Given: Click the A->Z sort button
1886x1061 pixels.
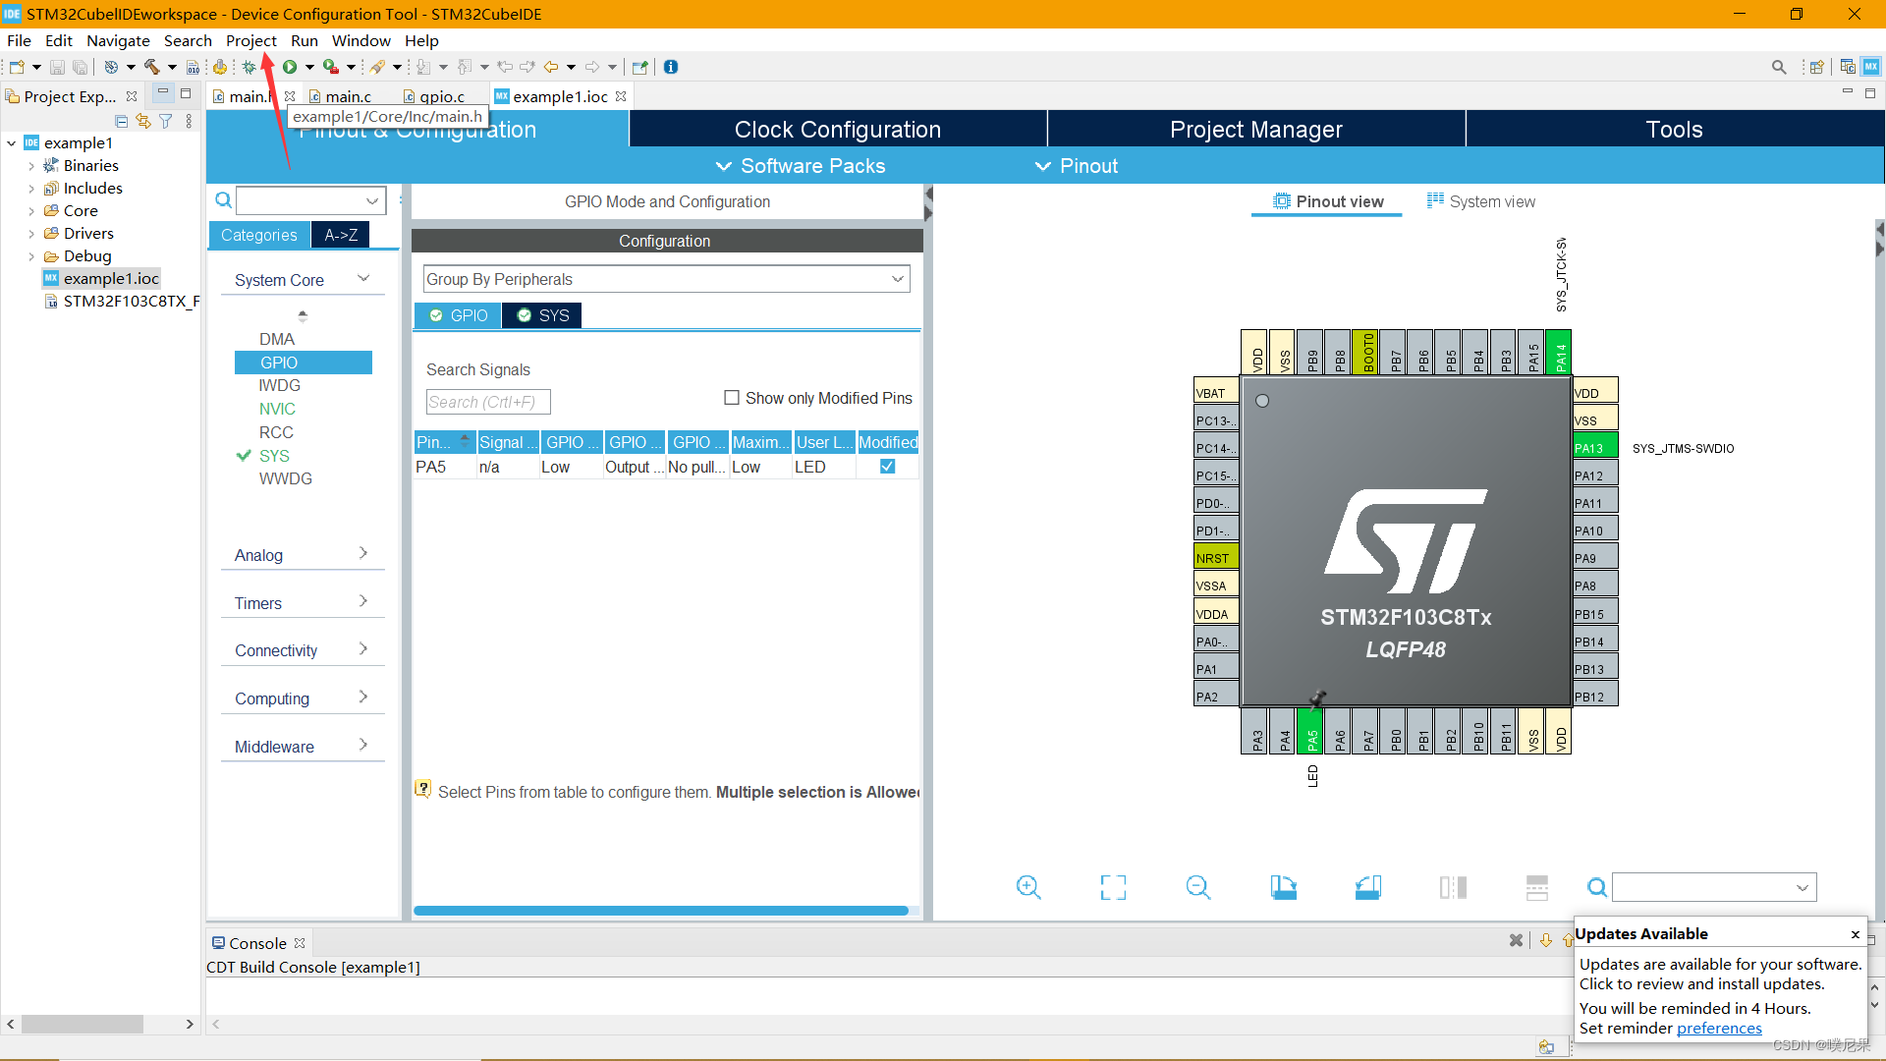Looking at the screenshot, I should [341, 235].
